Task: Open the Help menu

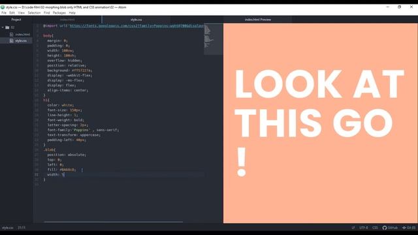Action: click(72, 13)
